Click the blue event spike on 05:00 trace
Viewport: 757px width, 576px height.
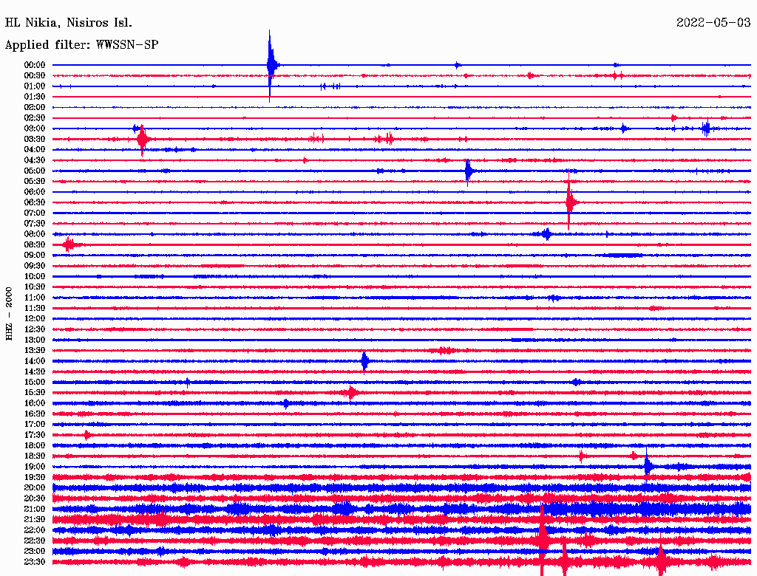[469, 171]
